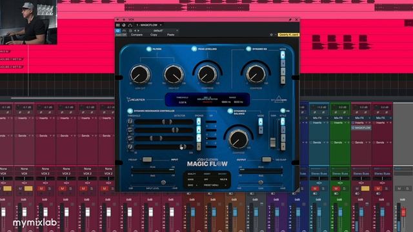The height and width of the screenshot is (232, 413).
Task: Load next preset with the right arrow
Action: 139,31
